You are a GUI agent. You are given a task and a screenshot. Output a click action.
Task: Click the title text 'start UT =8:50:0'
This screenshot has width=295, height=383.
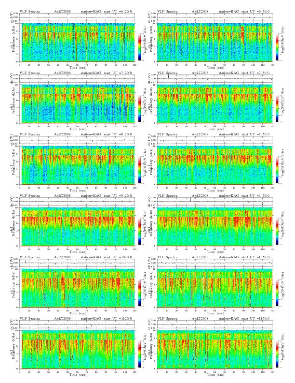[256, 134]
